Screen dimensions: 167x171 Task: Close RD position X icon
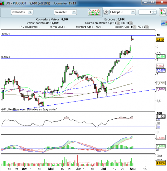click(x=147, y=27)
